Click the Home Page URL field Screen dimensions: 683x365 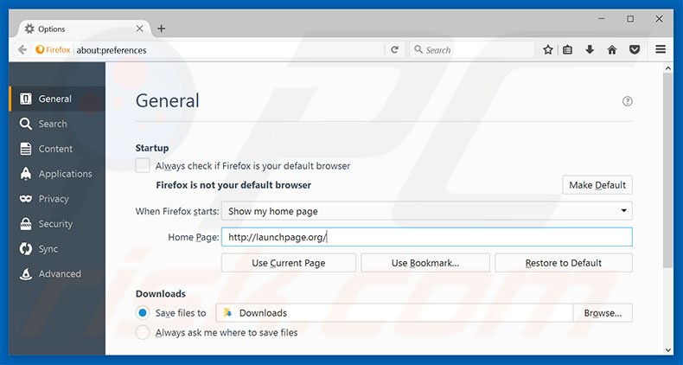[427, 237]
